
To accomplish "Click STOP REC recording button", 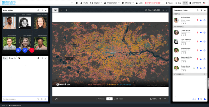I will coord(153,3).
